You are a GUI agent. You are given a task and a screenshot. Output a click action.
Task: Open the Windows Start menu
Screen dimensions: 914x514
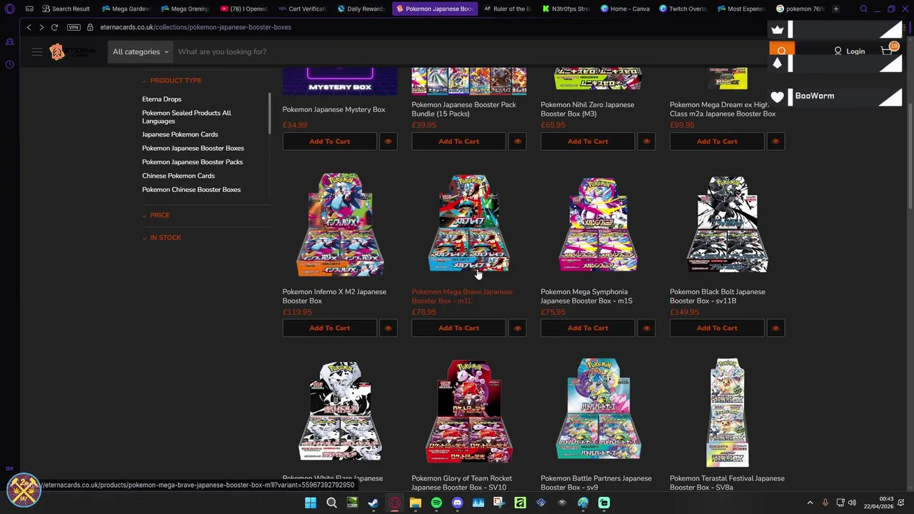click(311, 503)
